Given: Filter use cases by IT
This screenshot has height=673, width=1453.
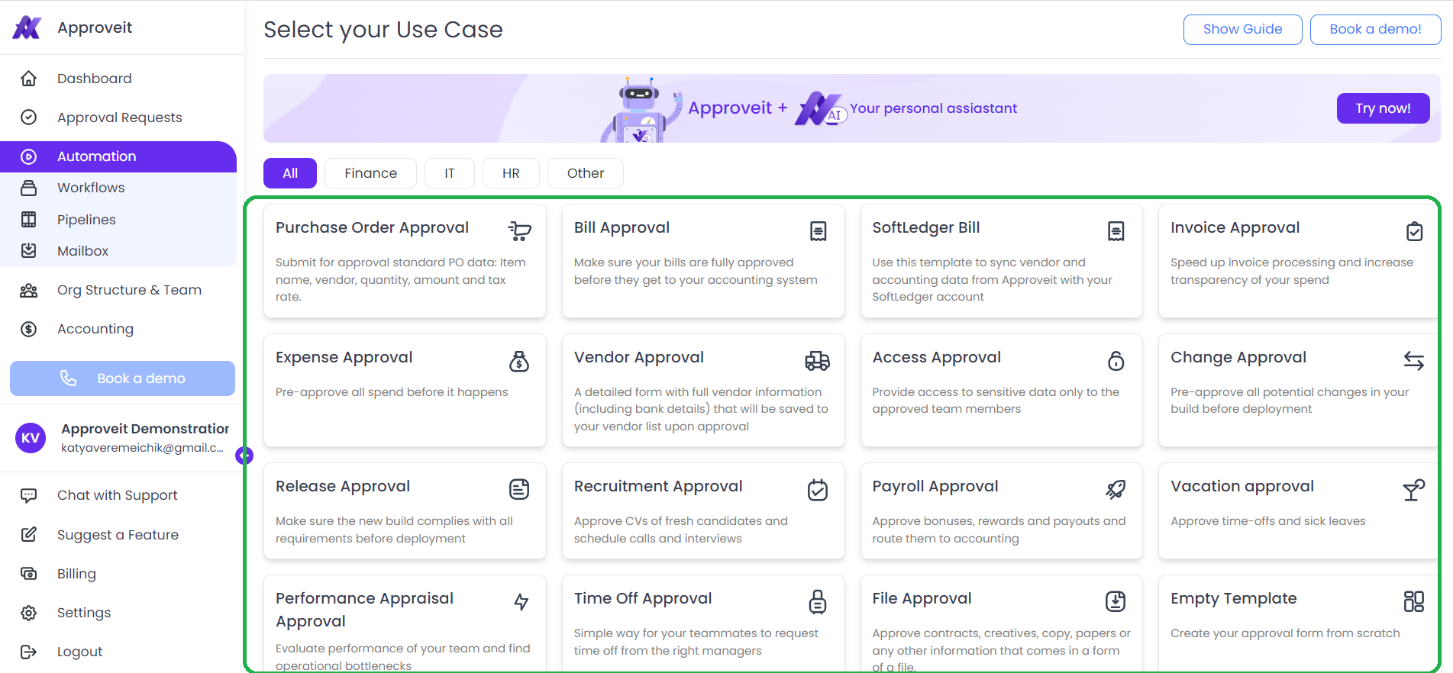Looking at the screenshot, I should (x=450, y=173).
